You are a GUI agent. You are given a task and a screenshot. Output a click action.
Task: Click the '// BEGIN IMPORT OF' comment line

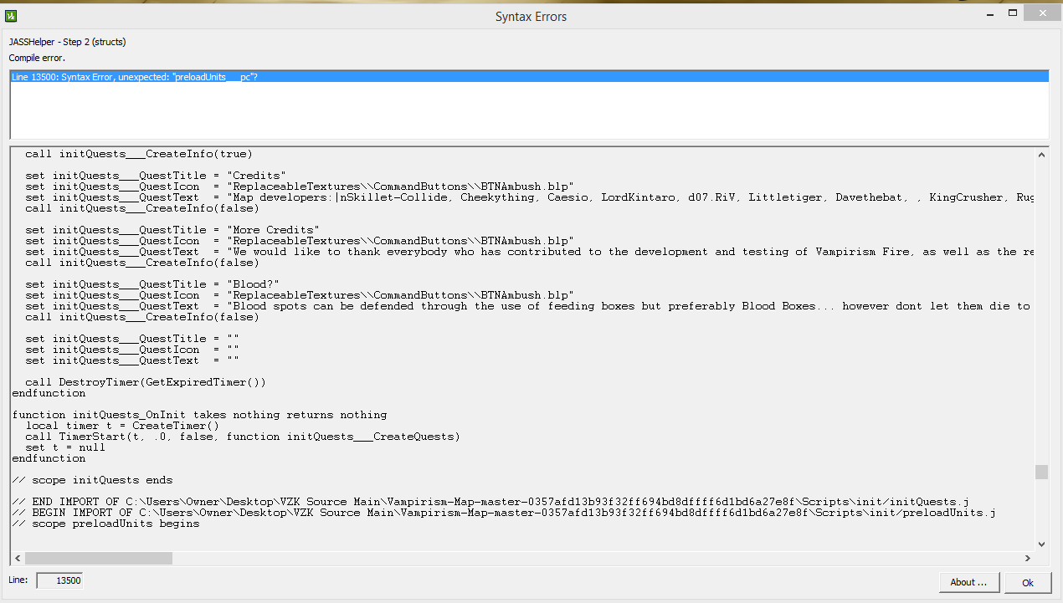pos(504,513)
